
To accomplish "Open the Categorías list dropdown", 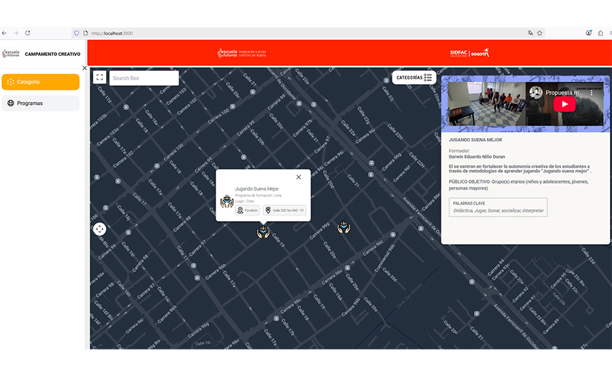I will pyautogui.click(x=413, y=78).
